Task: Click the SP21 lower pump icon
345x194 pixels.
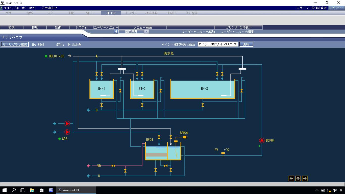Action: [67, 132]
